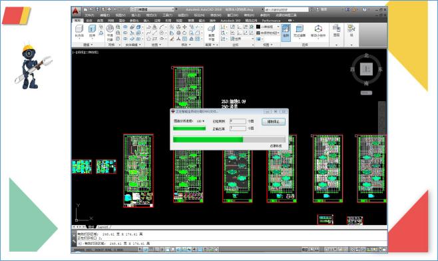Click the 已检测到 count field
The width and height of the screenshot is (438, 261).
(x=238, y=121)
